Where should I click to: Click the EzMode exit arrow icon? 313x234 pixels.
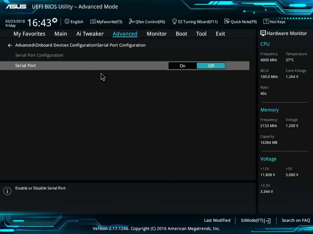[x=268, y=221]
